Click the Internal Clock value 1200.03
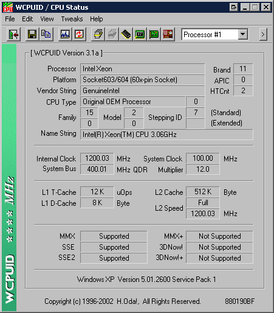 tap(97, 158)
